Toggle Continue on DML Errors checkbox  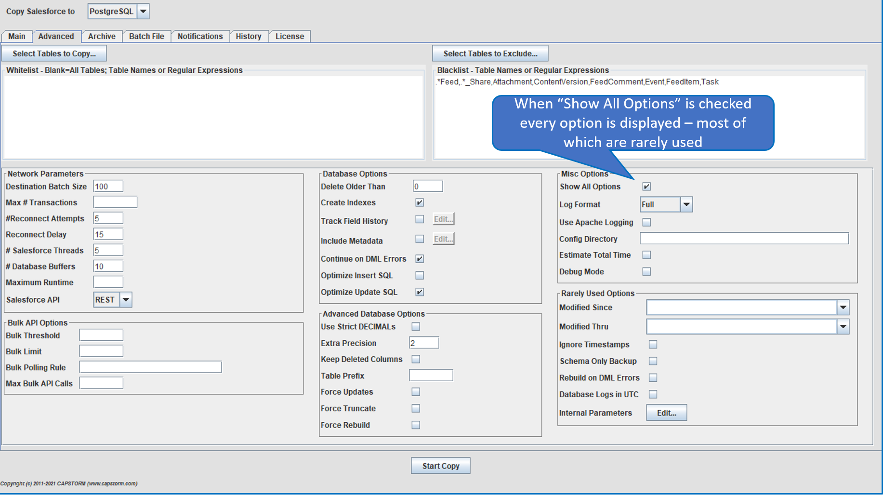tap(420, 259)
